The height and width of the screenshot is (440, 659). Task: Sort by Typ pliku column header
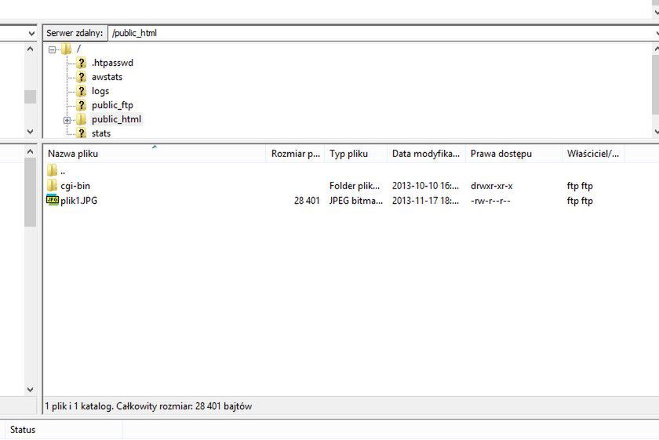[x=356, y=154]
